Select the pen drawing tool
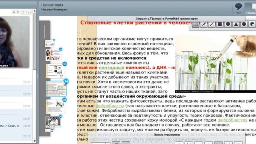 coord(204,24)
